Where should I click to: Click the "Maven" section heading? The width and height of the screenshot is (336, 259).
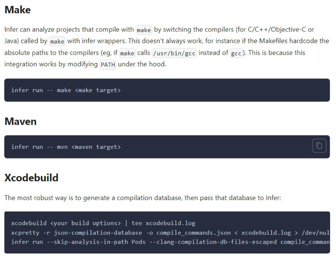(20, 121)
